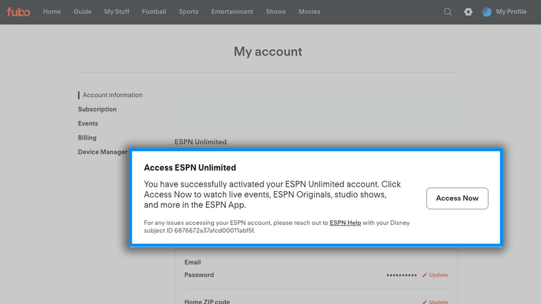The height and width of the screenshot is (304, 541).
Task: Click the profile avatar icon
Action: pos(487,12)
